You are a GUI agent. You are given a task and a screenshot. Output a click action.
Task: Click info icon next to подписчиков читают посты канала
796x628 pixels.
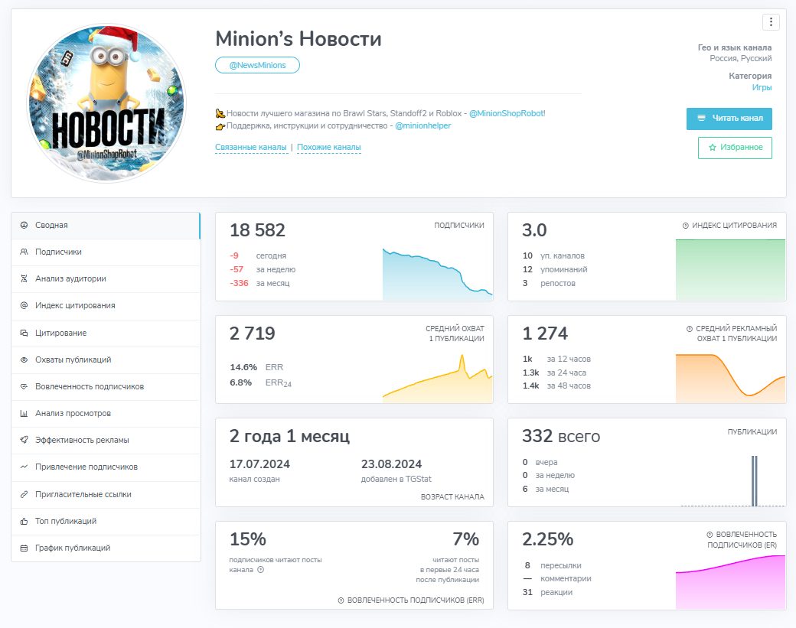pyautogui.click(x=260, y=570)
